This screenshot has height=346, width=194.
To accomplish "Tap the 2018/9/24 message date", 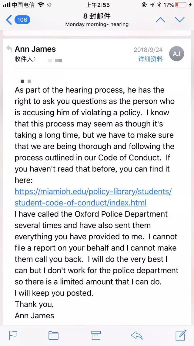I will pos(148,50).
